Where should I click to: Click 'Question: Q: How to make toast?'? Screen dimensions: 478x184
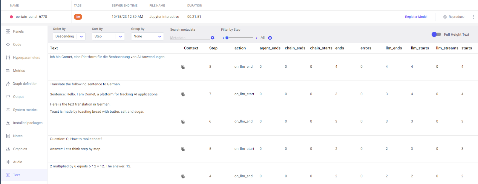[x=76, y=139]
